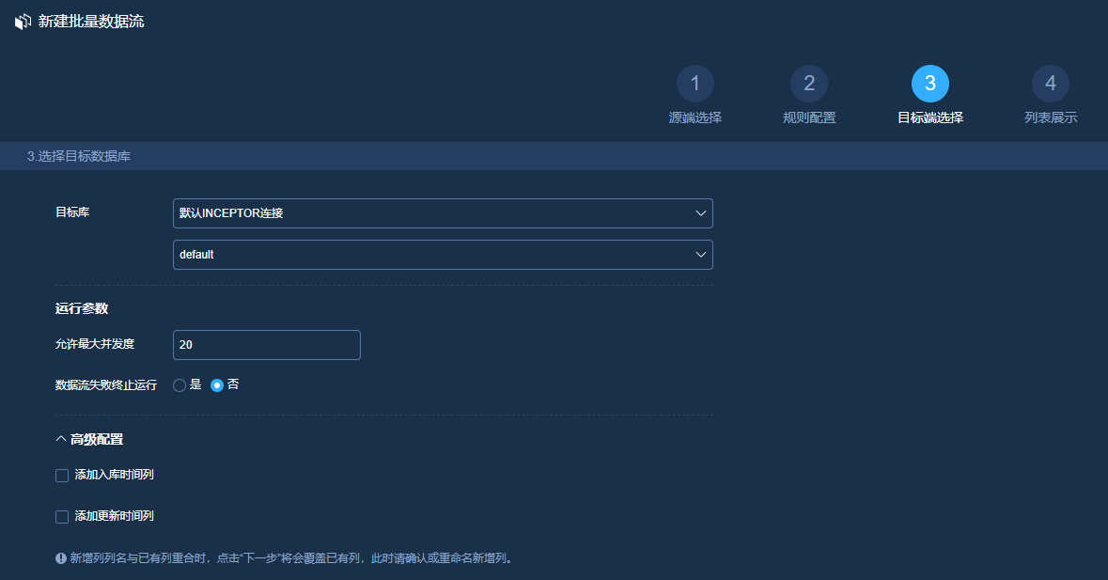Click the step 4 circle labeled 列表展示

pos(1050,83)
